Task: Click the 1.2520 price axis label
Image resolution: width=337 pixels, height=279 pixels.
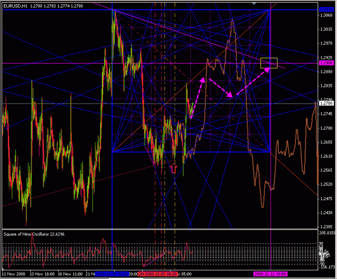Action: [326, 185]
